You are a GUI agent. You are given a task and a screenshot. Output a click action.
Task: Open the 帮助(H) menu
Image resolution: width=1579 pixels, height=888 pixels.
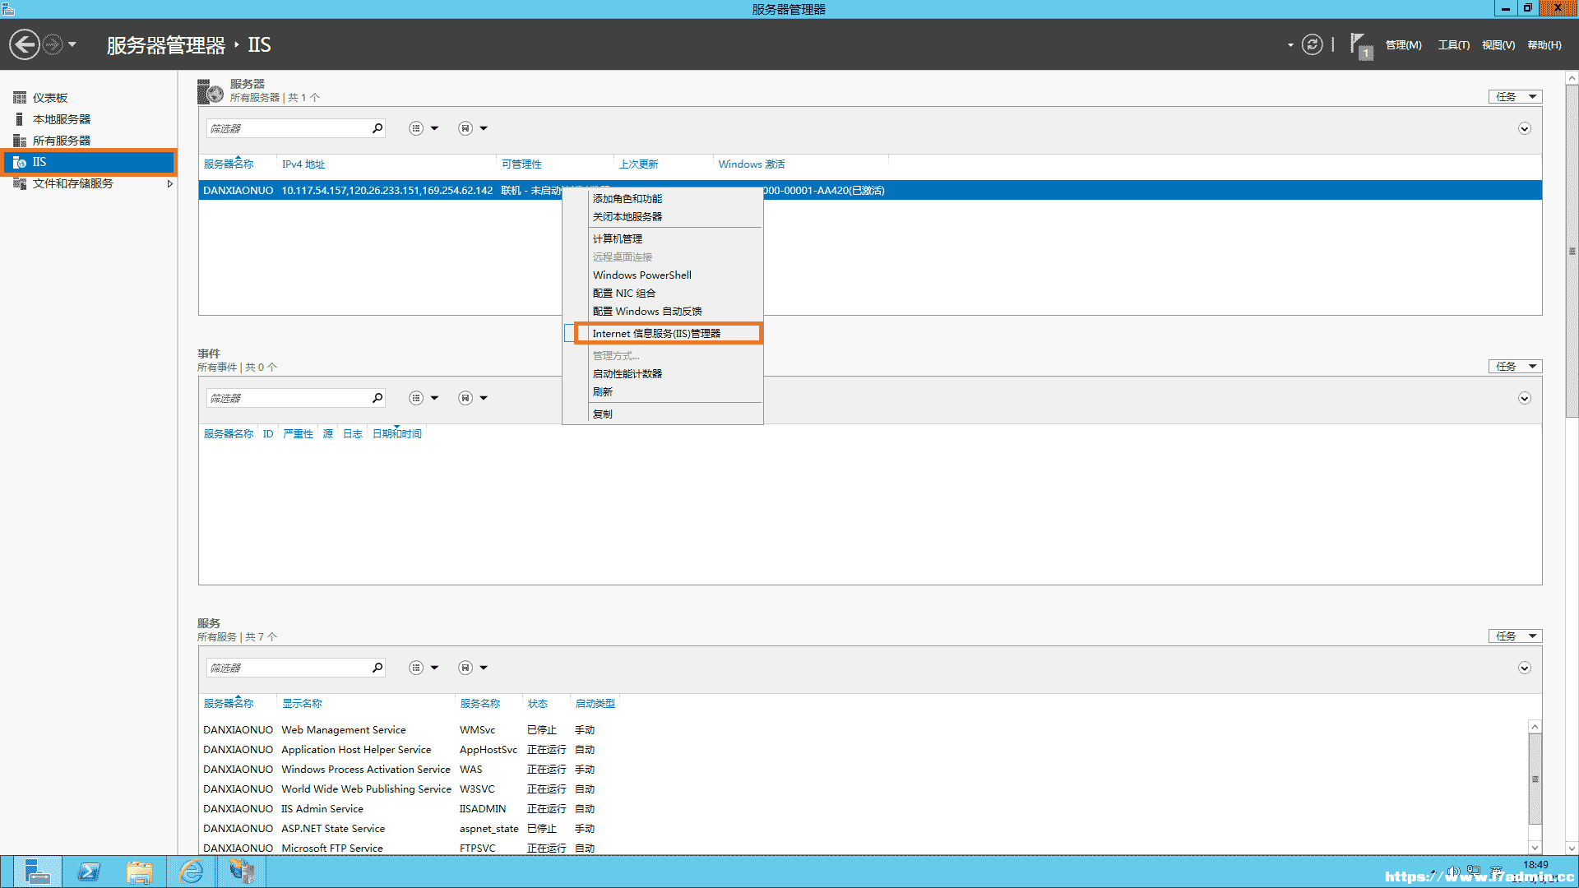tap(1544, 45)
